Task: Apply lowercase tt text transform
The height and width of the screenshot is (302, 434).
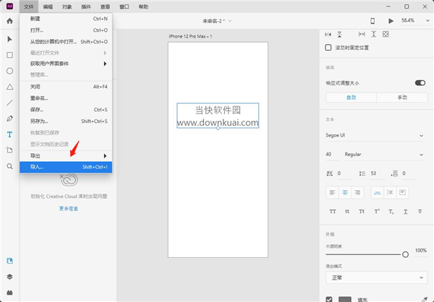Action: [x=347, y=212]
